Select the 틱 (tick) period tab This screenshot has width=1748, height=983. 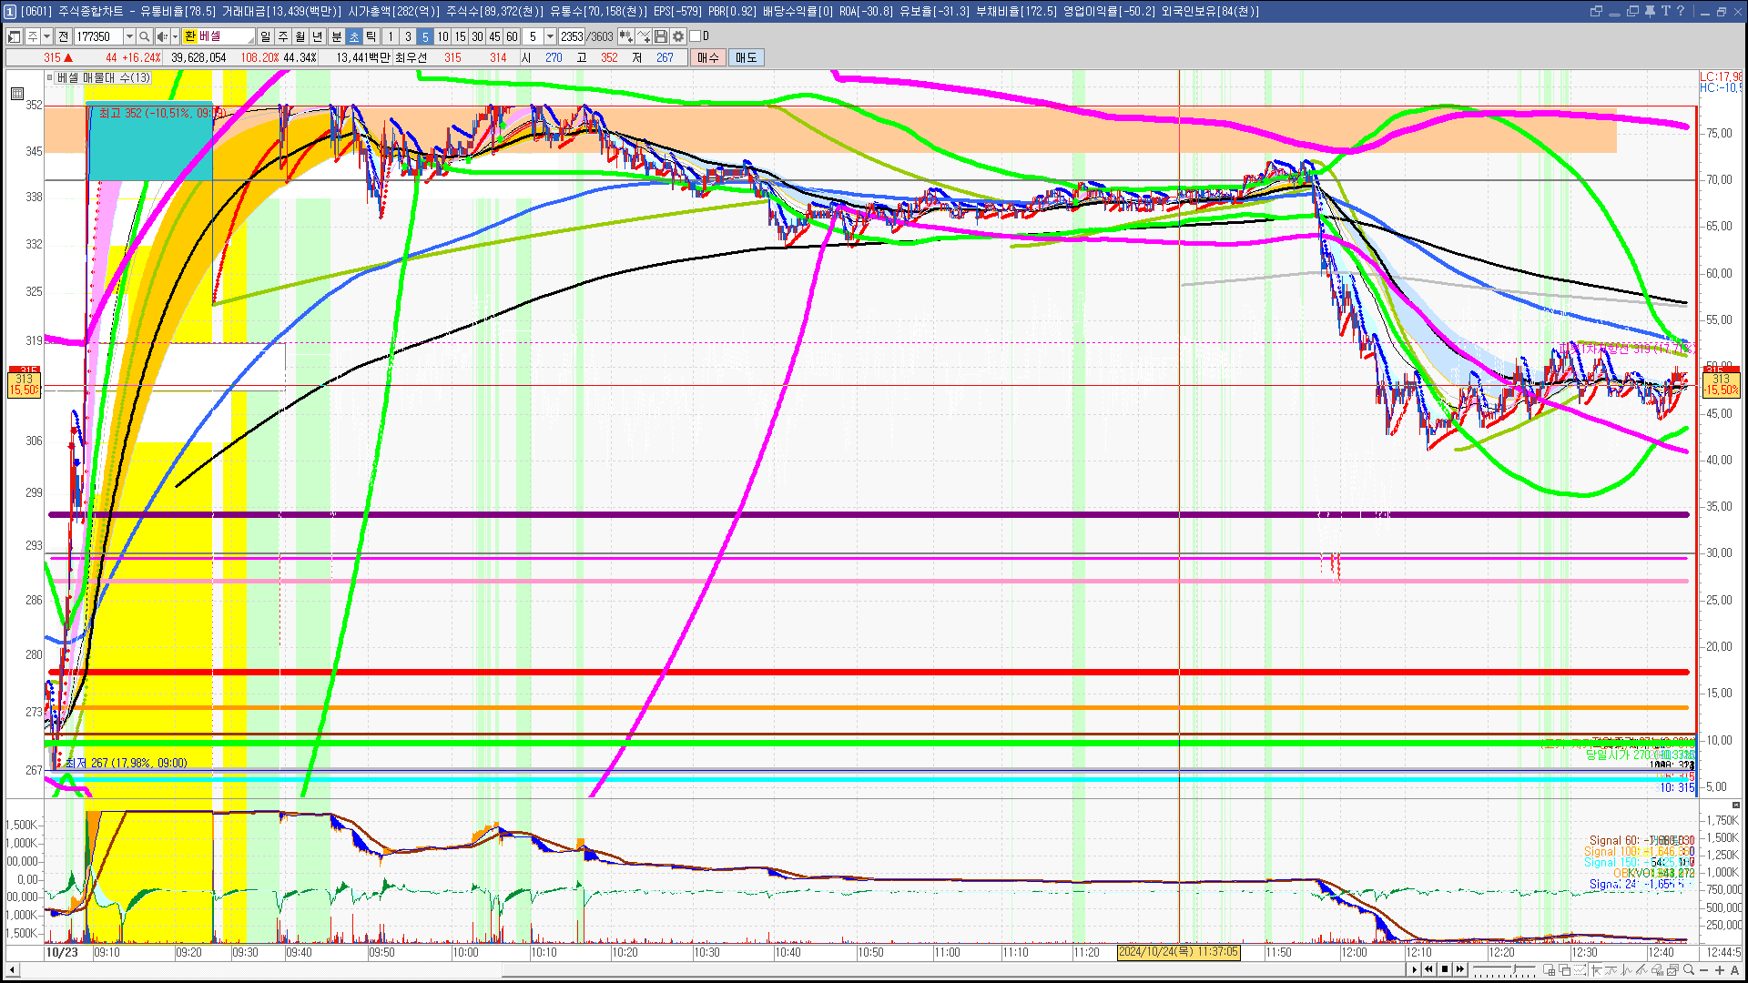coord(371,36)
